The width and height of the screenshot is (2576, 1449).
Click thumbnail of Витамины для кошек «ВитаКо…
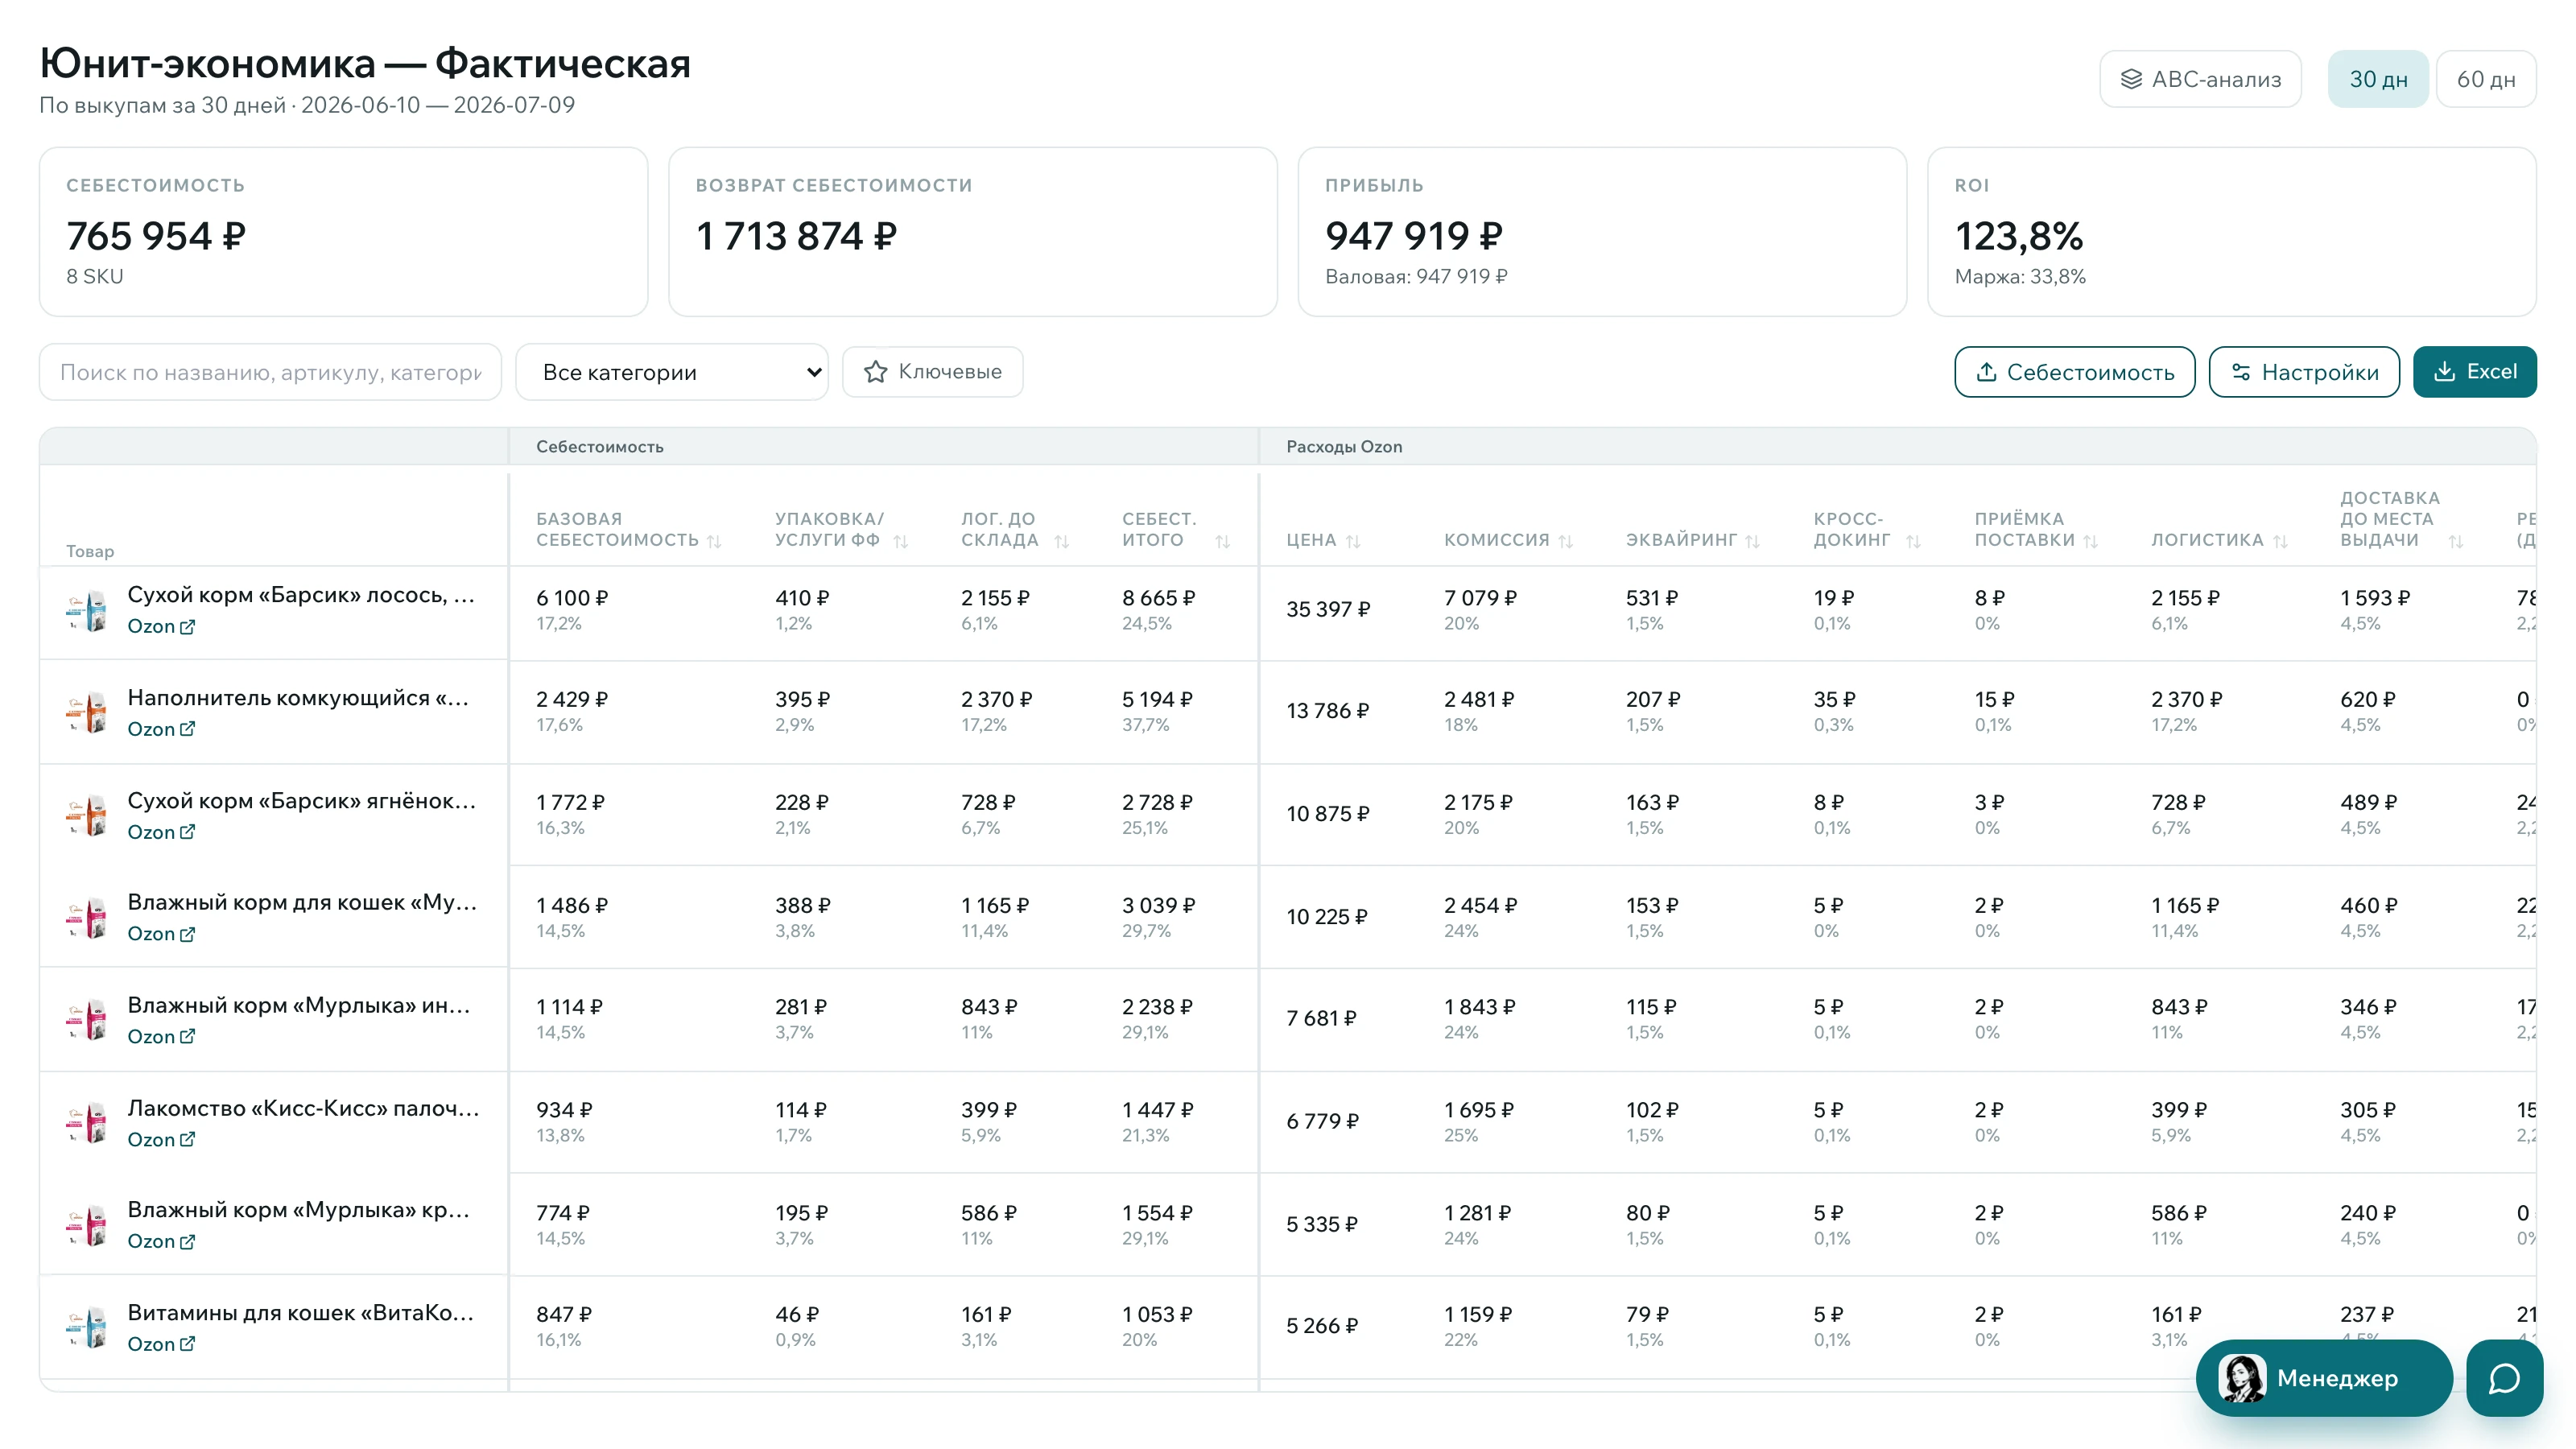87,1328
